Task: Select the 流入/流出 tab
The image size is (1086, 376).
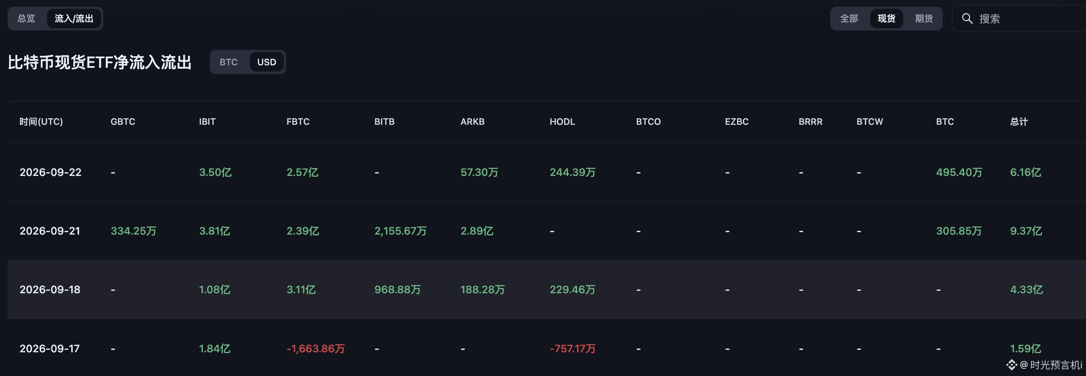Action: (x=74, y=19)
